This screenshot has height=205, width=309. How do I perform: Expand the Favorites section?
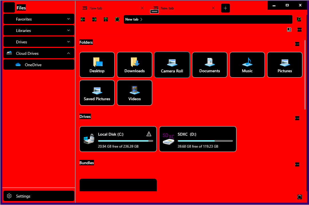(39, 19)
